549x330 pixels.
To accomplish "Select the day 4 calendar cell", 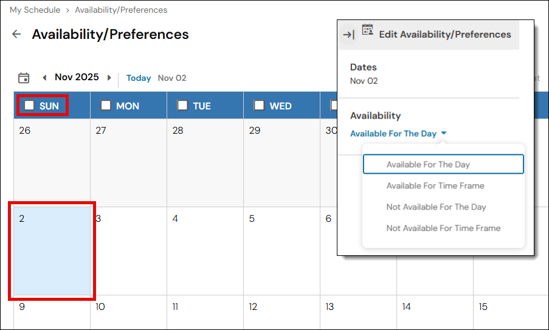I will [205, 251].
